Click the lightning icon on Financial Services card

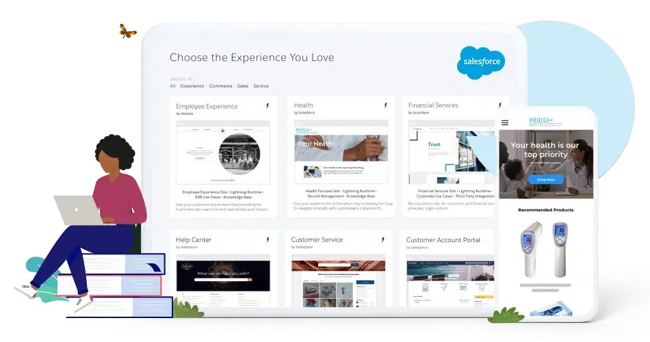pyautogui.click(x=500, y=105)
